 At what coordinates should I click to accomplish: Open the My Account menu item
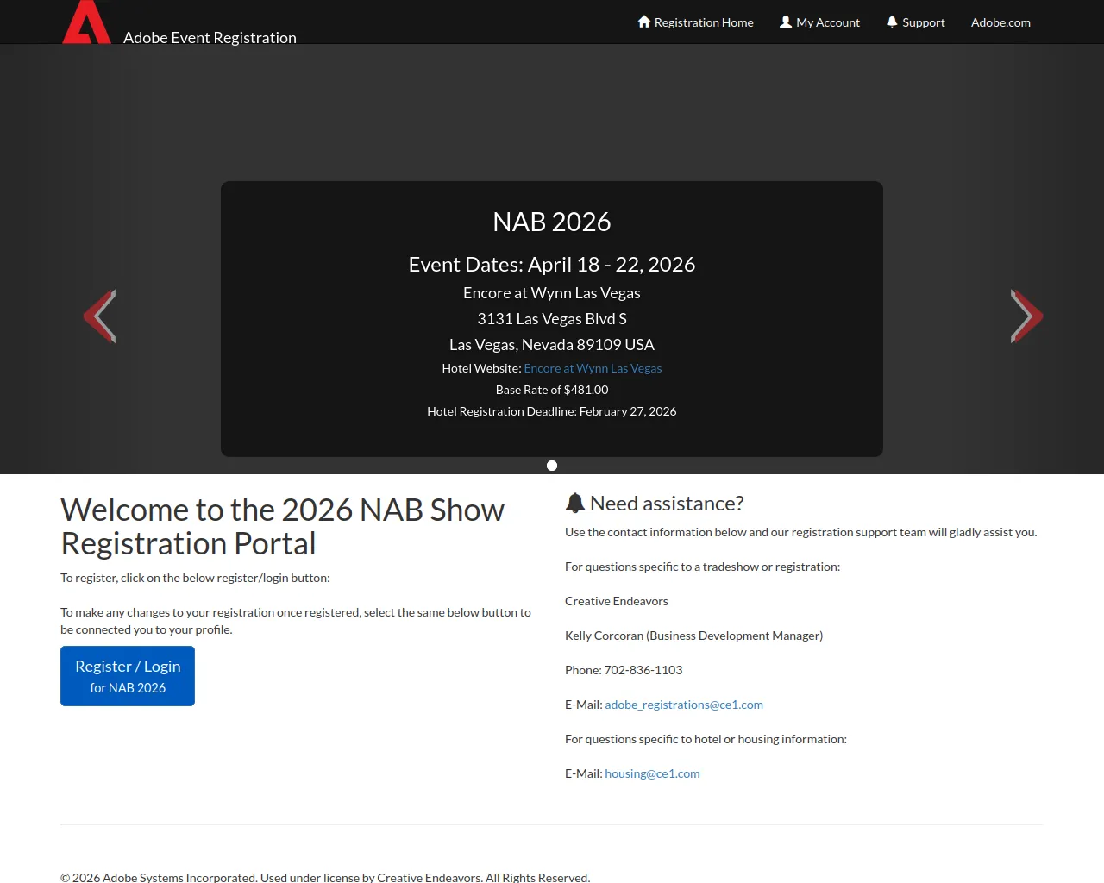[x=828, y=22]
